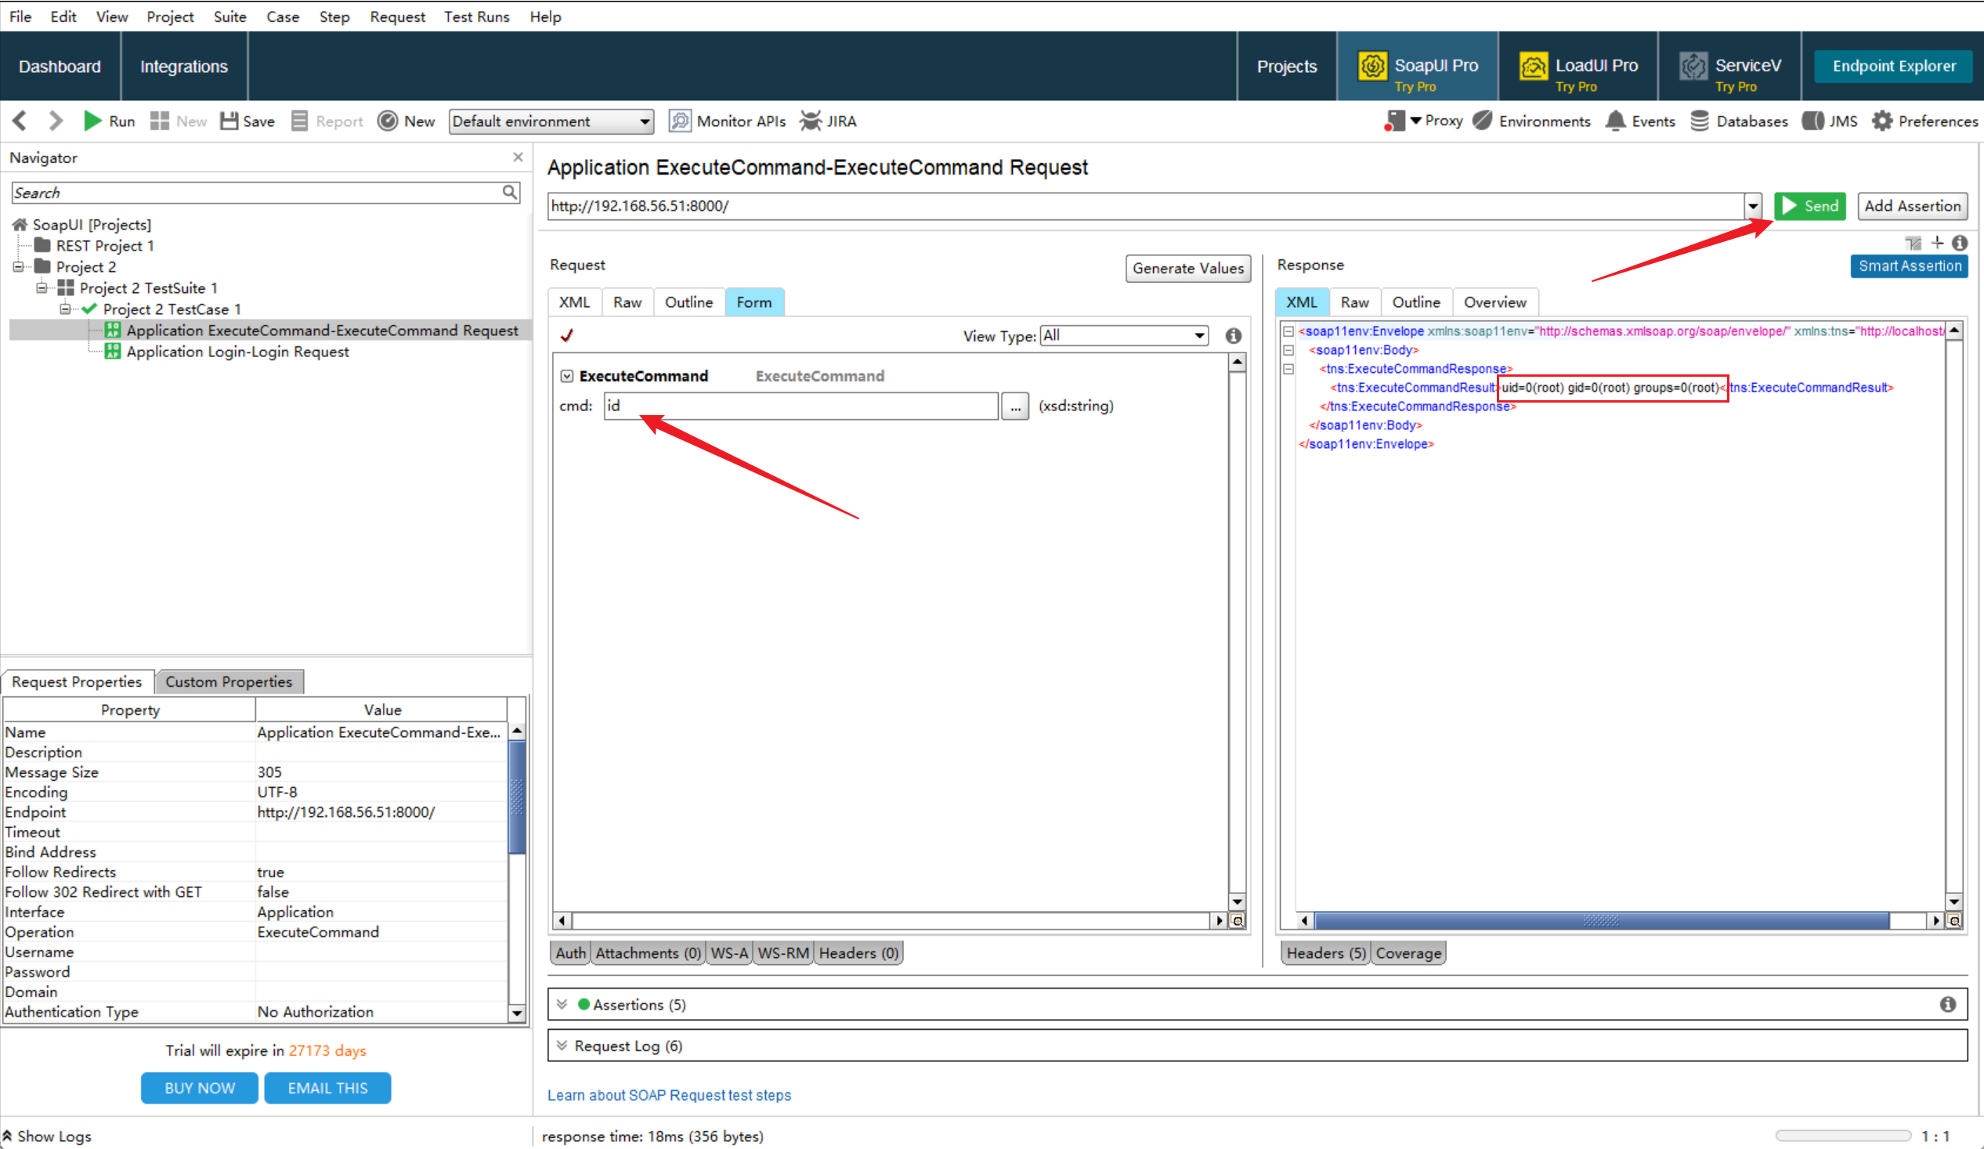Click the response horizontal scrollbar thumb
The width and height of the screenshot is (1984, 1149).
tap(1600, 920)
